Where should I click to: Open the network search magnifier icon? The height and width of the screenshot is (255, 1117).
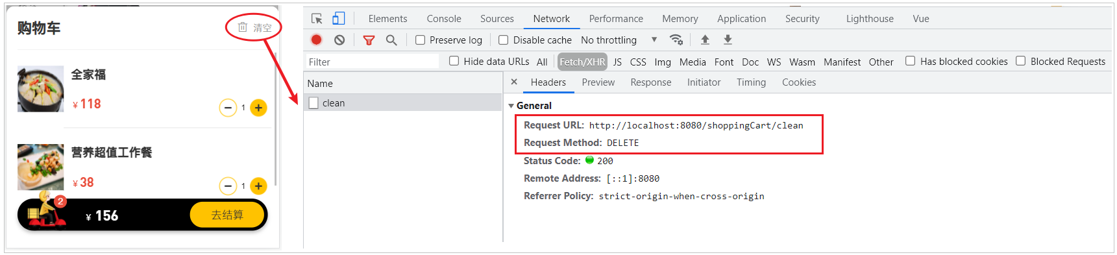click(391, 40)
